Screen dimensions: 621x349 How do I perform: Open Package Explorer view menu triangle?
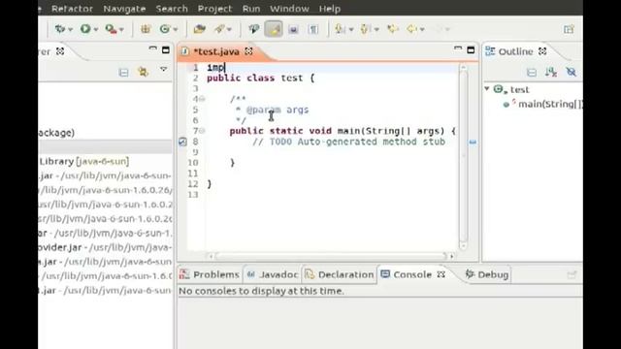pyautogui.click(x=163, y=69)
